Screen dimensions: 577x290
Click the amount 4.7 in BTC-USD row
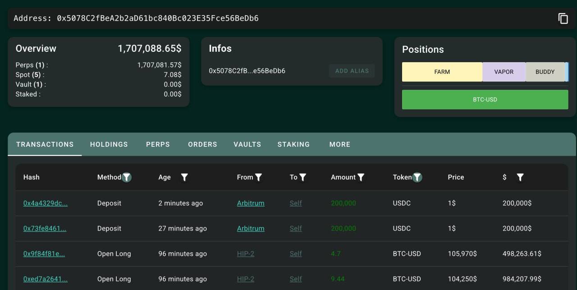pos(336,254)
